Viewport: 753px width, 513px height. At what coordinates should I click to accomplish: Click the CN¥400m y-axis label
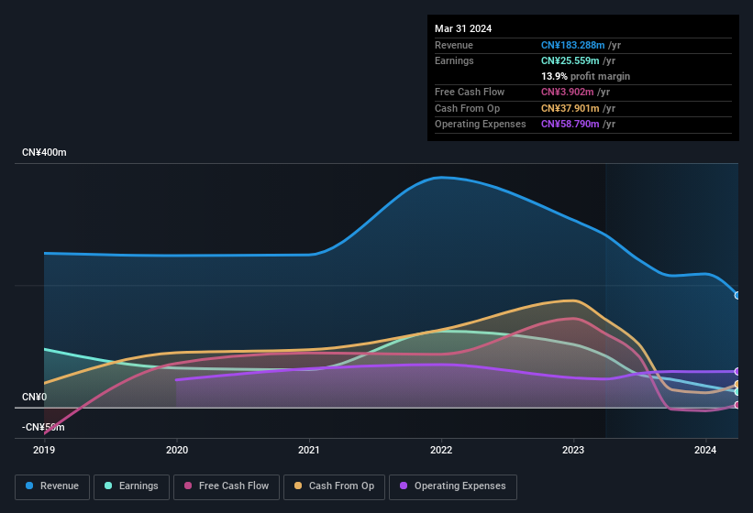click(44, 152)
